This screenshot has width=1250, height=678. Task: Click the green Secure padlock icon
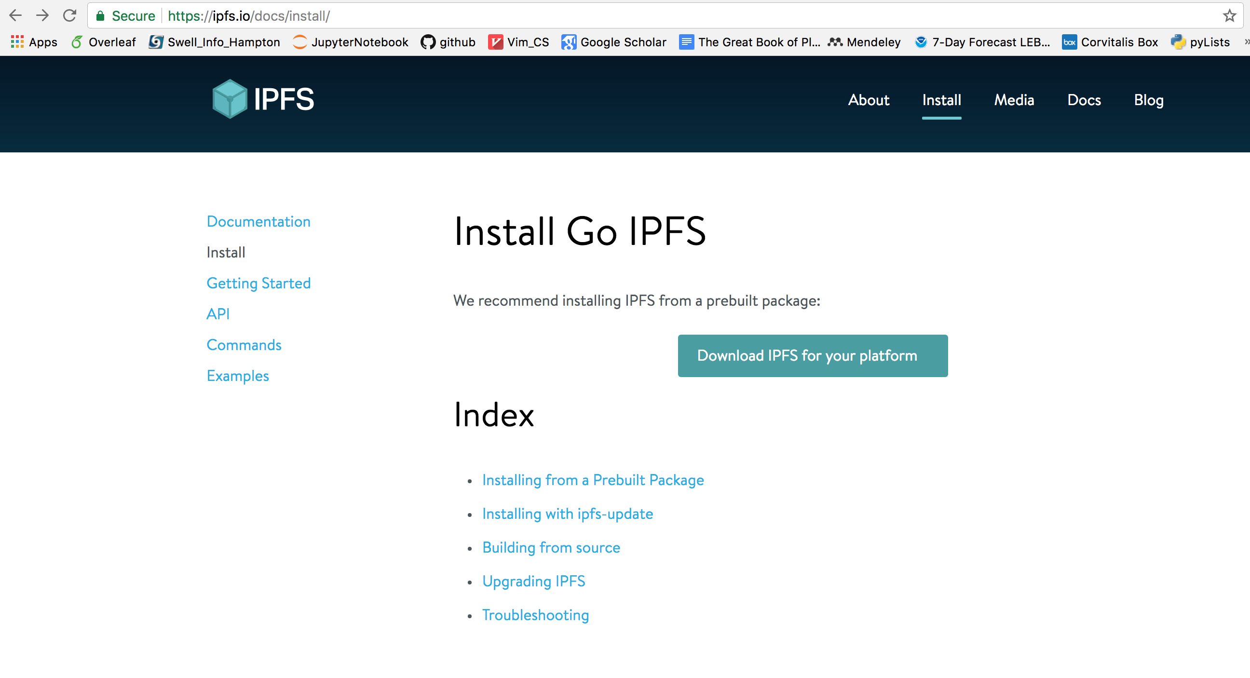coord(100,16)
